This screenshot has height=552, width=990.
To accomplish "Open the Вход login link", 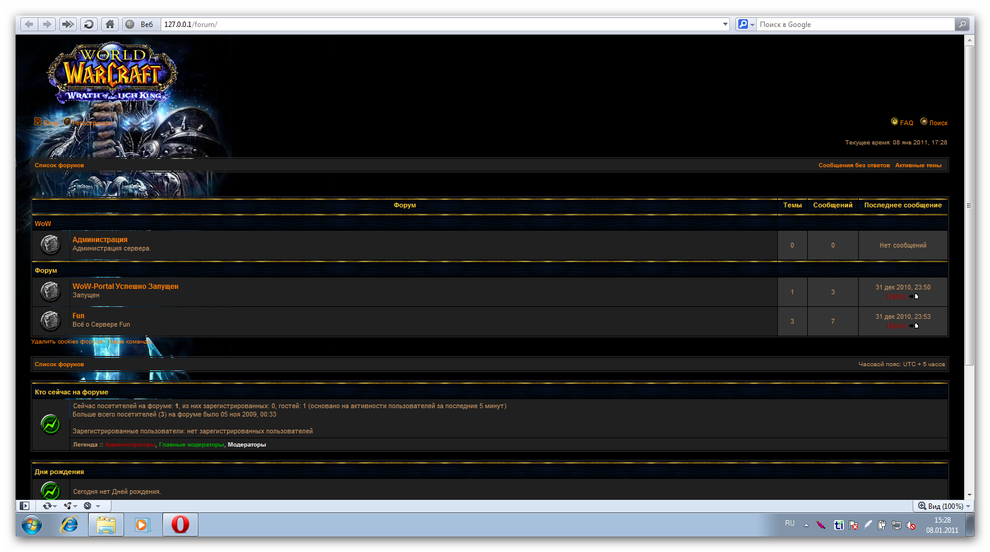I will point(50,123).
